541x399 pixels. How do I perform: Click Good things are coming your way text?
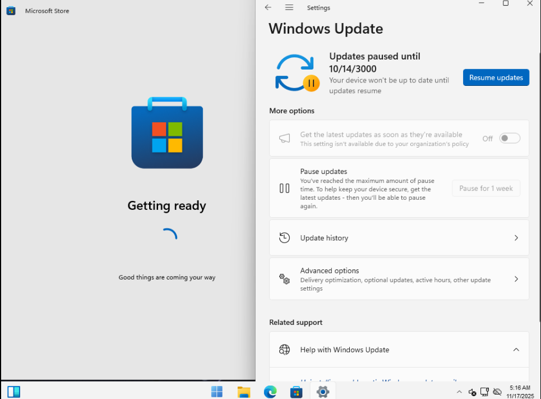(167, 277)
